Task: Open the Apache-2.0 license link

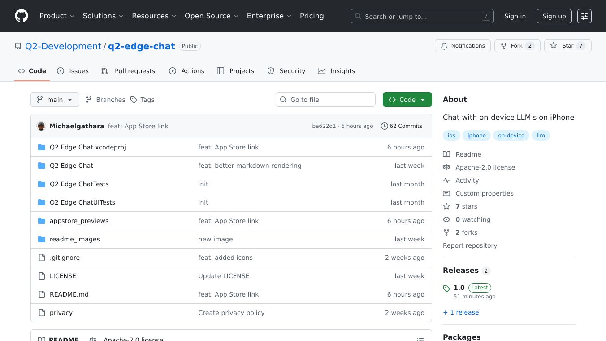Action: 485,167
